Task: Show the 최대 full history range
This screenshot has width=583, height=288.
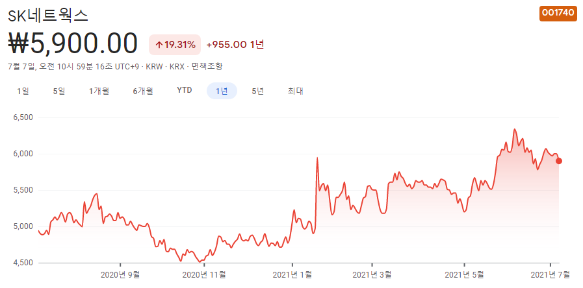Action: pyautogui.click(x=295, y=91)
